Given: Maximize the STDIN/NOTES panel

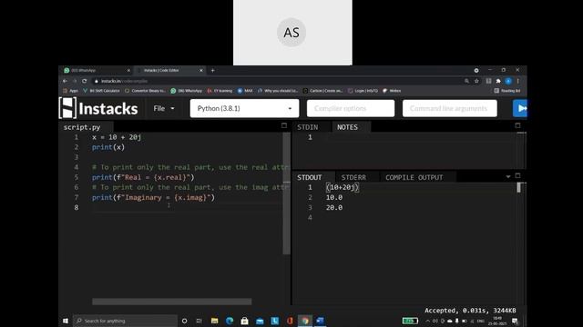Looking at the screenshot, I should tap(517, 125).
